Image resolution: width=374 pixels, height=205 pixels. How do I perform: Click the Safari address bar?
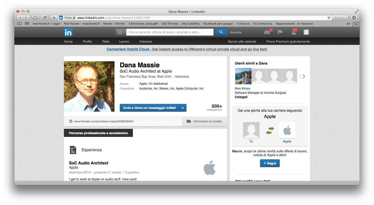(x=195, y=18)
